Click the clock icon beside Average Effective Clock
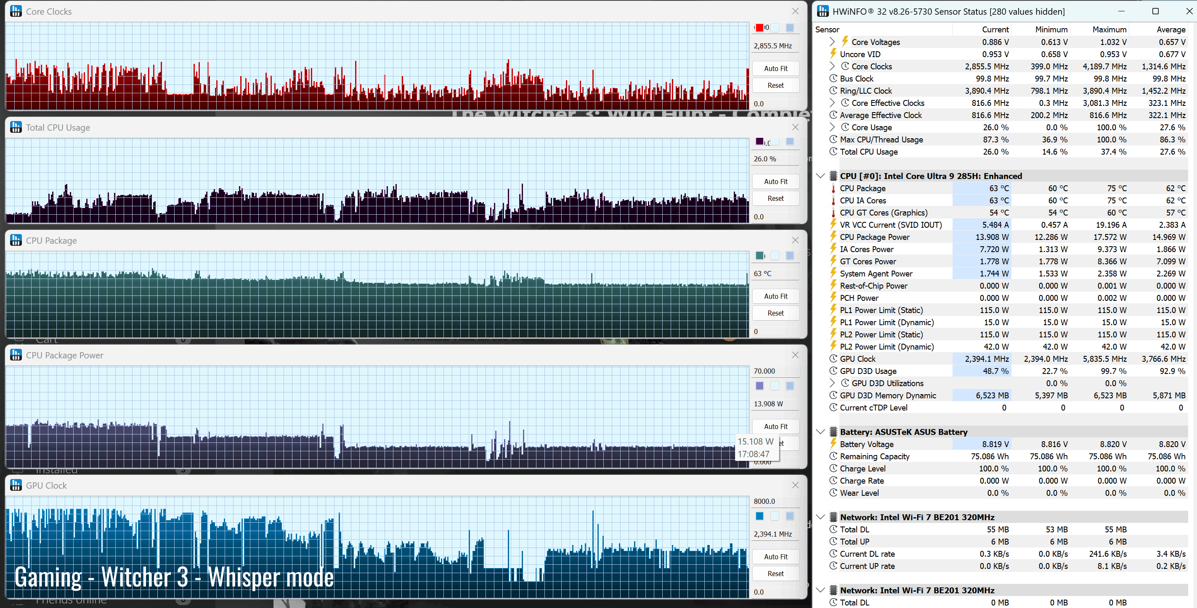1197x608 pixels. [x=833, y=115]
